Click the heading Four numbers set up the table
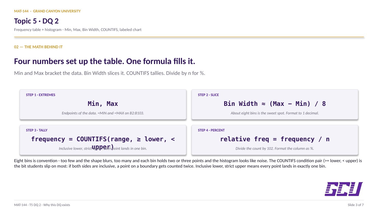Viewport: 378px width, 213px height. coord(105,61)
